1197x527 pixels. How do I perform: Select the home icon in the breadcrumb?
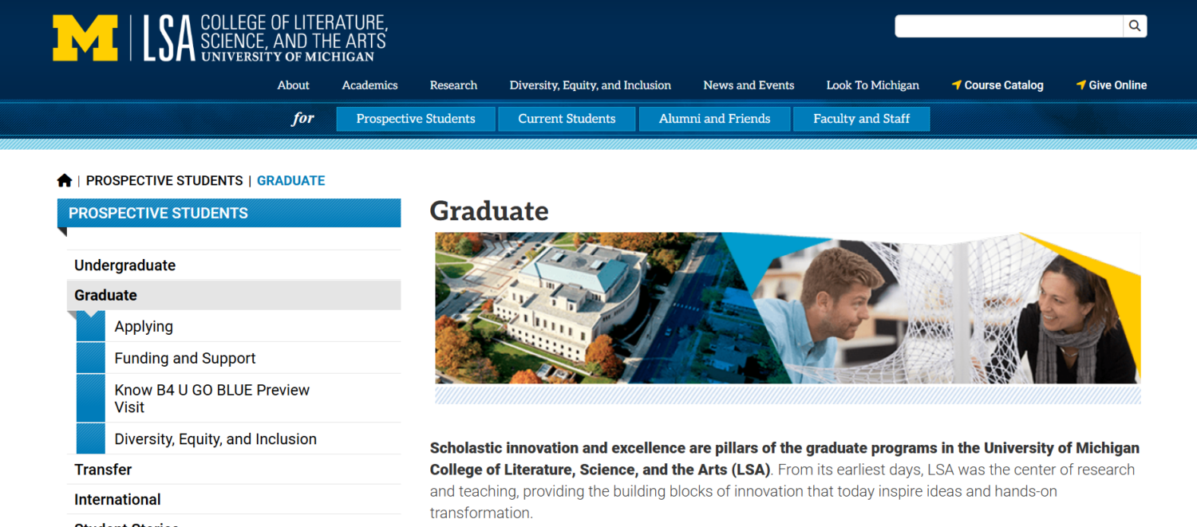(65, 179)
